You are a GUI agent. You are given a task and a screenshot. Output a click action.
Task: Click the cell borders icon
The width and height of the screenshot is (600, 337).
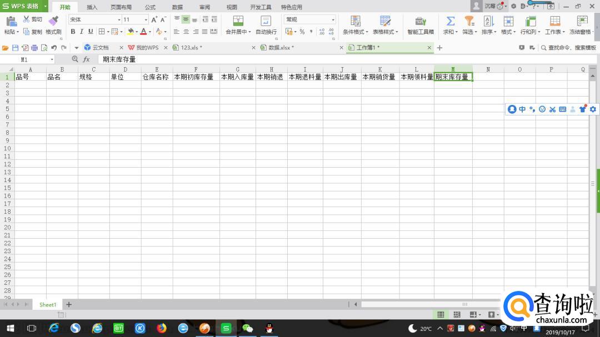tap(102, 32)
